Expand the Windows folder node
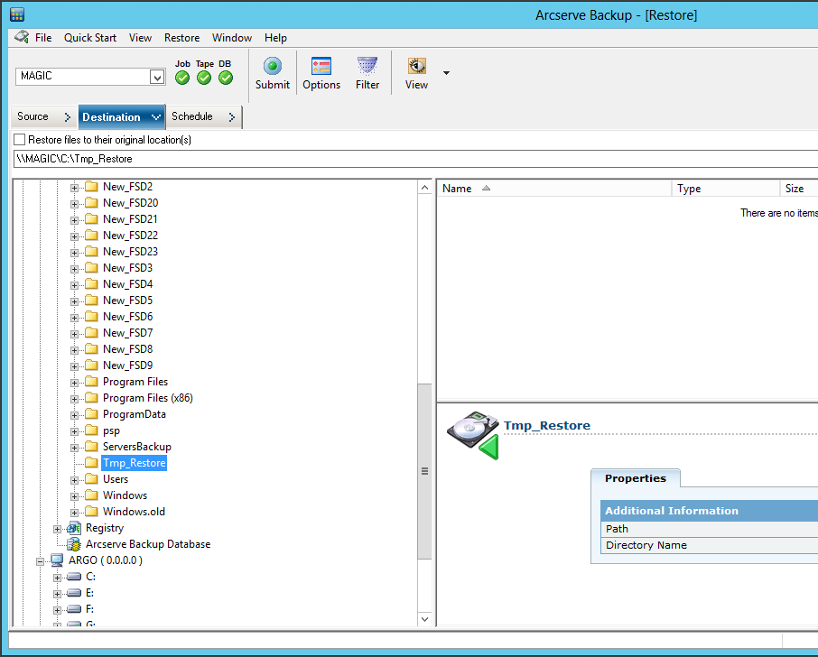 click(x=75, y=496)
